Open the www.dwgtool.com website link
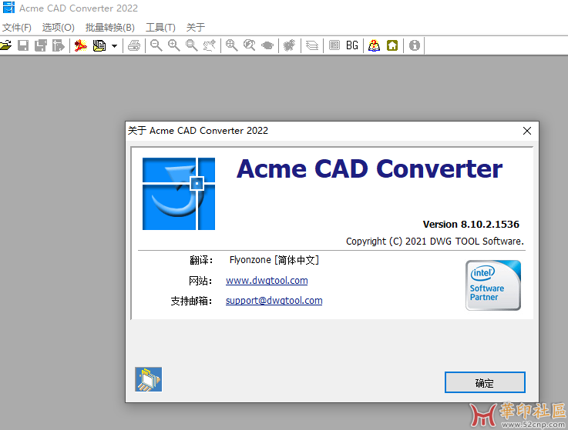The image size is (568, 430). point(267,281)
